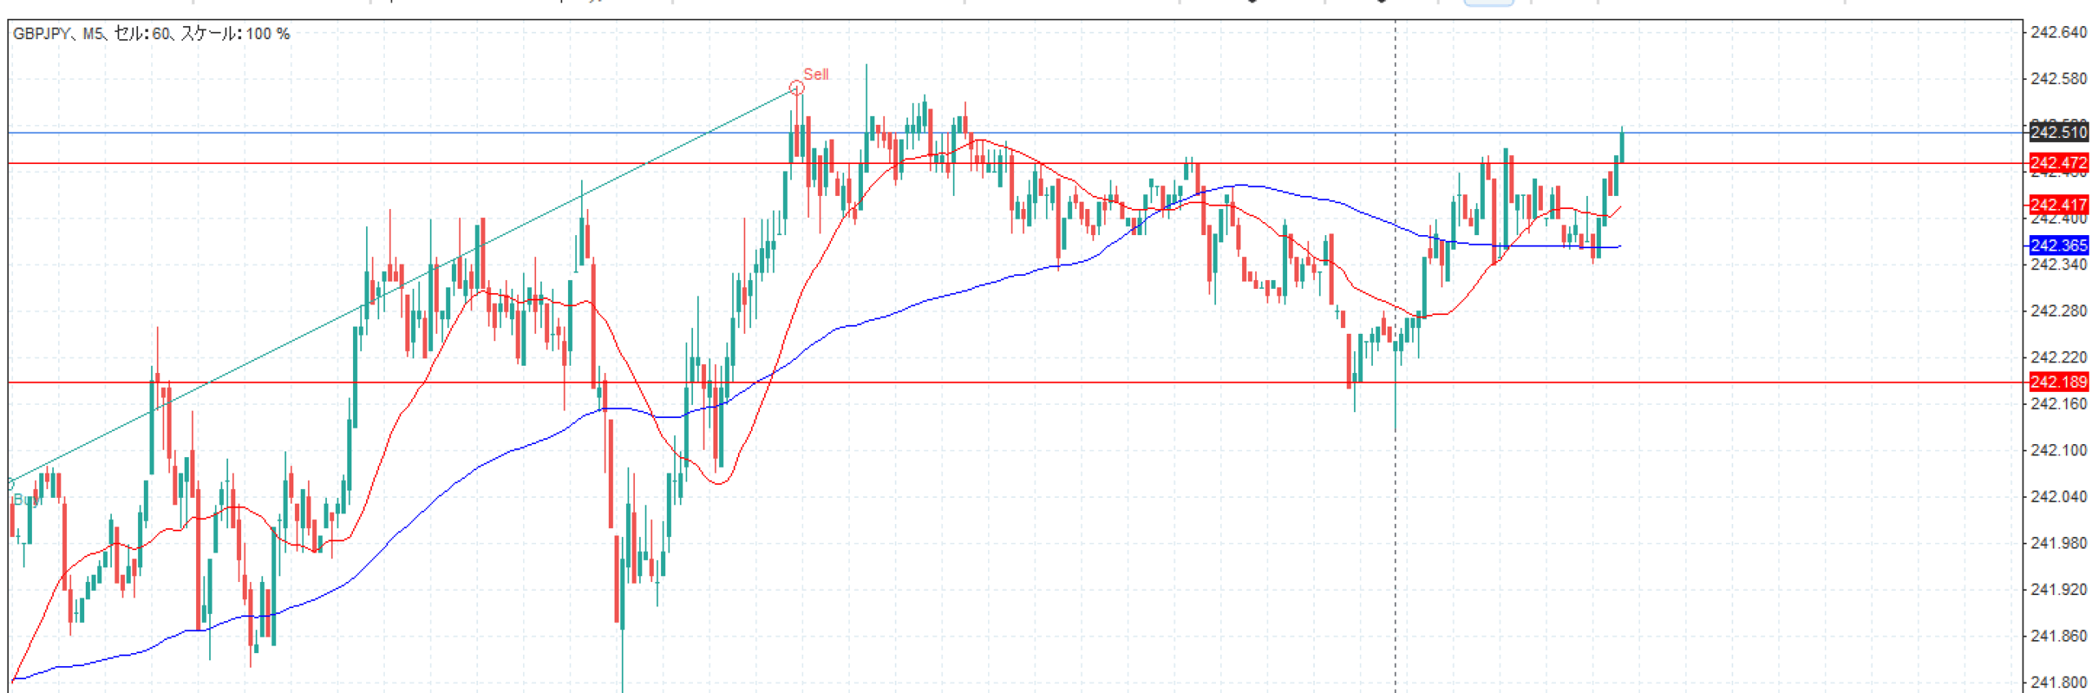Click the red Sell circle marker
2092x693 pixels.
click(796, 87)
